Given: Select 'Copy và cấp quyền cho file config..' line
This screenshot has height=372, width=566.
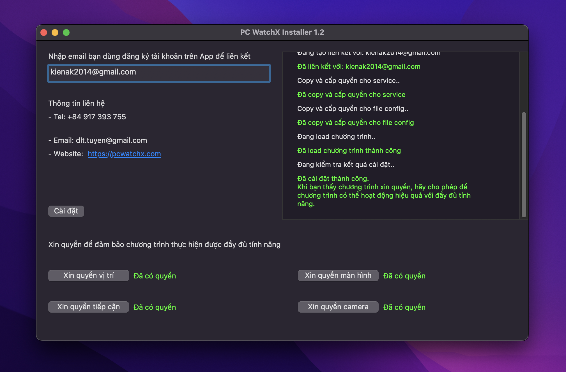Looking at the screenshot, I should [353, 108].
